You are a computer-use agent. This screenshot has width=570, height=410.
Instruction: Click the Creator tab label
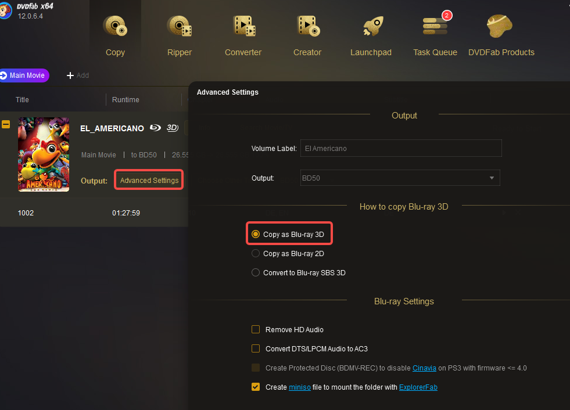click(x=307, y=52)
